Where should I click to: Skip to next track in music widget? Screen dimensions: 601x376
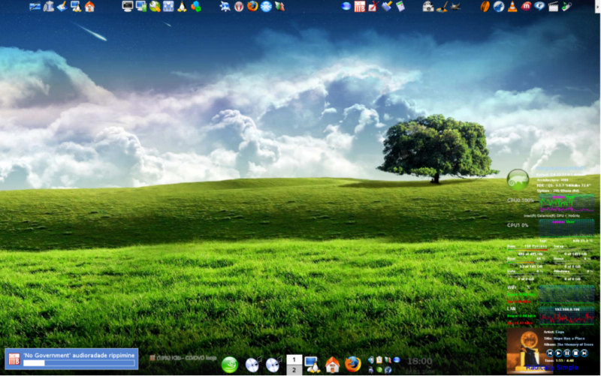[x=584, y=353]
